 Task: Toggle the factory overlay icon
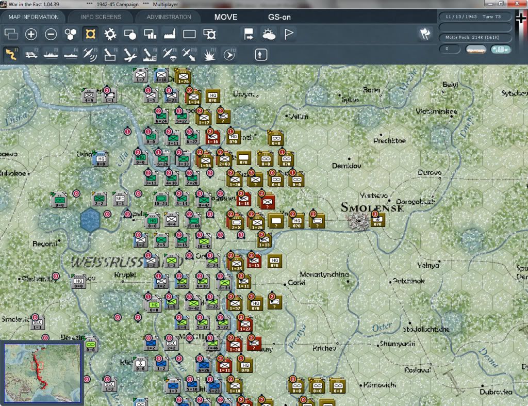tap(170, 34)
